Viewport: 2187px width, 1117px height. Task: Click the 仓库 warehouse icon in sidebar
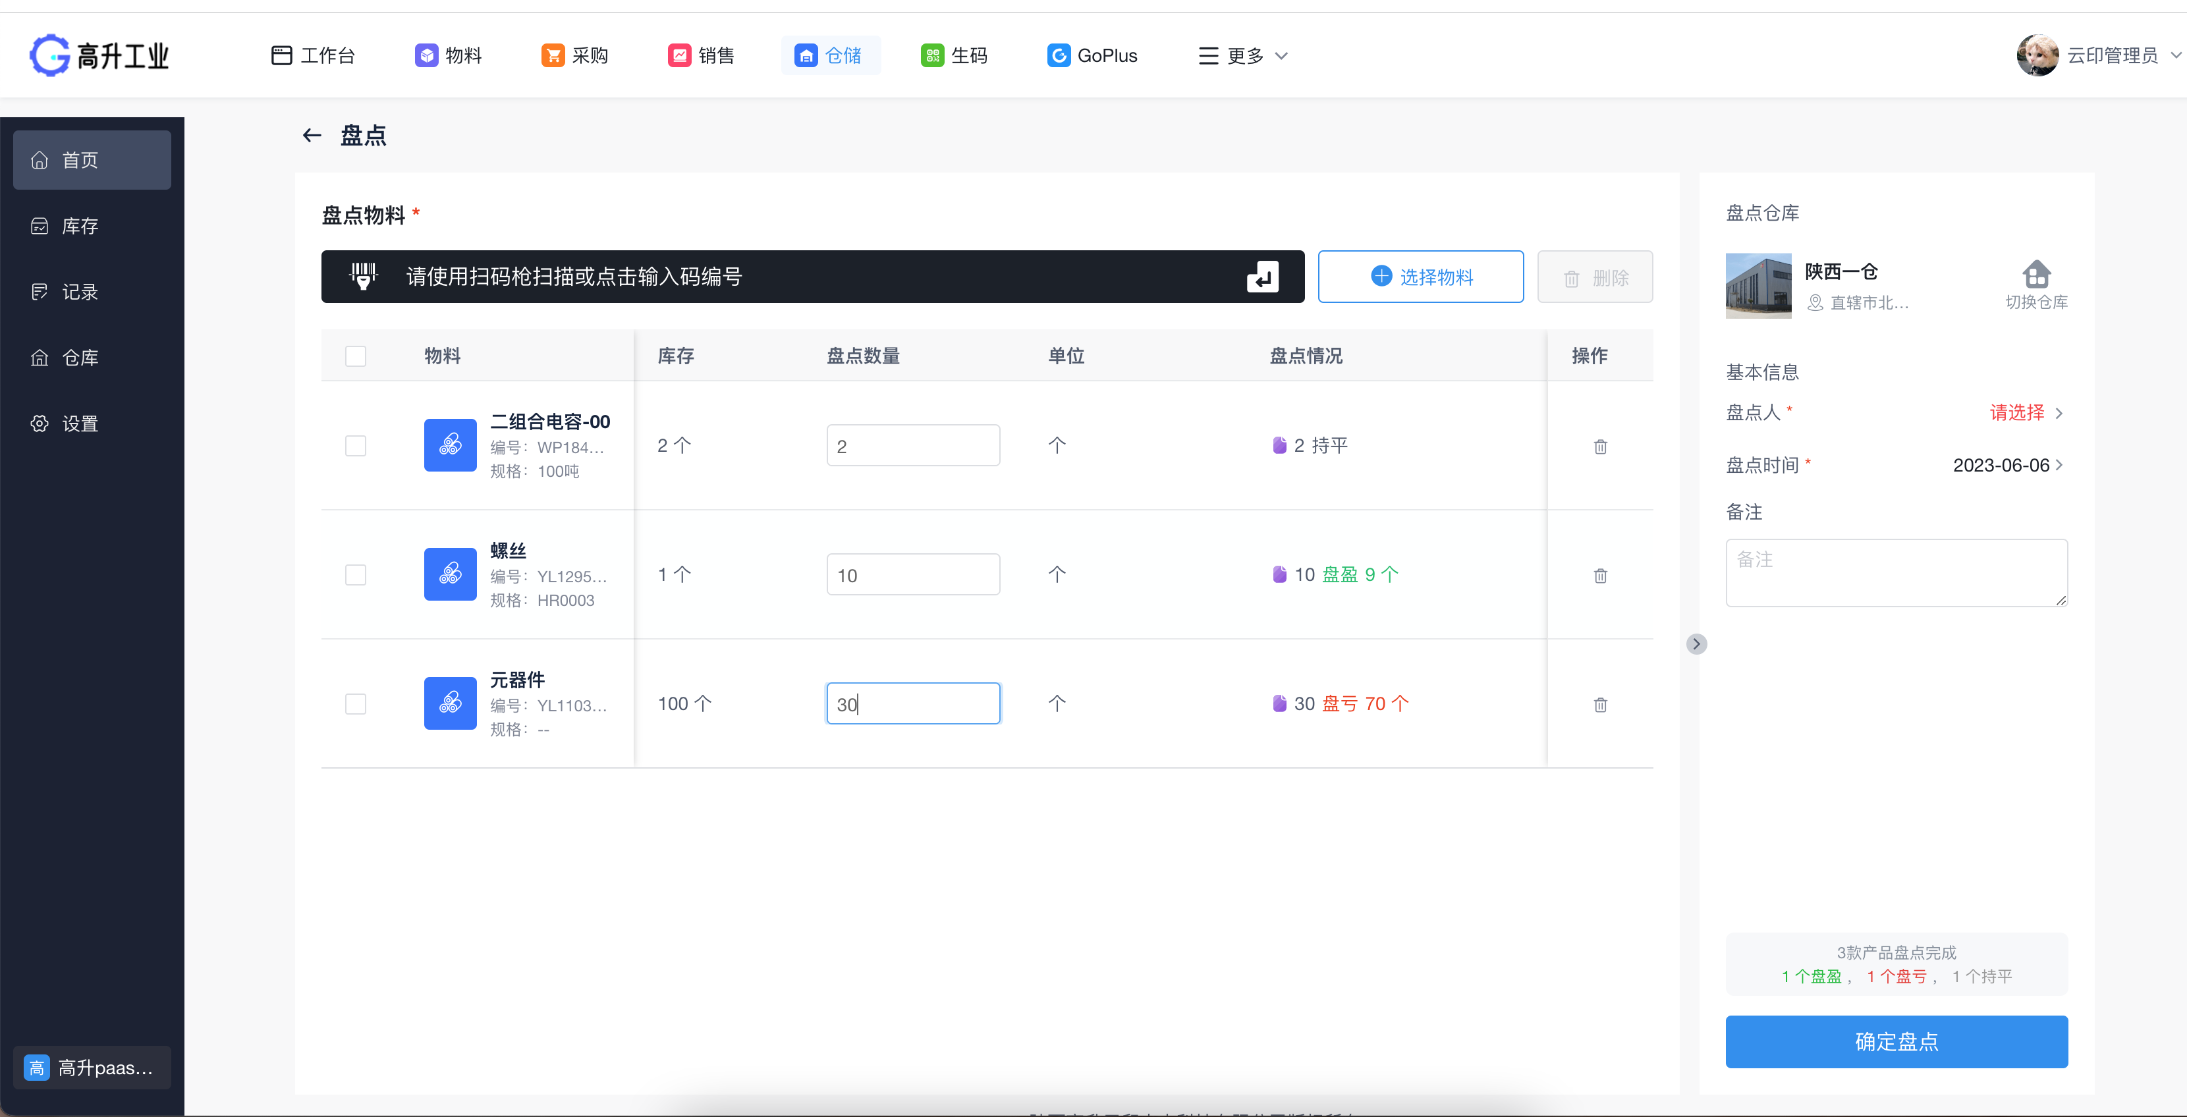[x=39, y=358]
